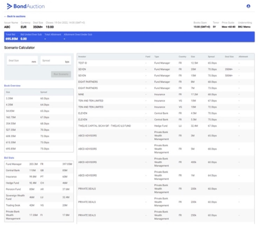The height and width of the screenshot is (225, 259).
Task: Select the 54.85M row in Book Overview
Action: pos(39,111)
